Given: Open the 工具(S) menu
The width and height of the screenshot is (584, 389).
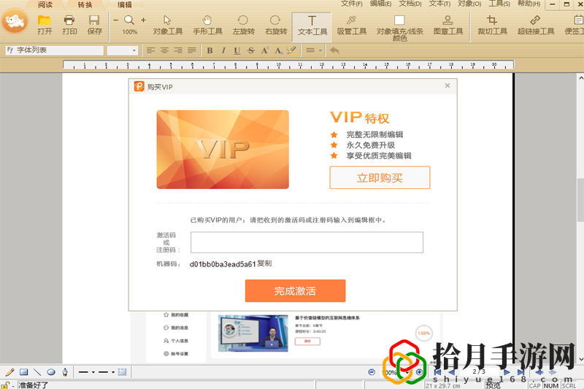Looking at the screenshot, I should pyautogui.click(x=499, y=4).
